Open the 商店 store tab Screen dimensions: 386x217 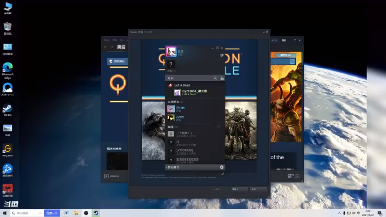pos(121,47)
